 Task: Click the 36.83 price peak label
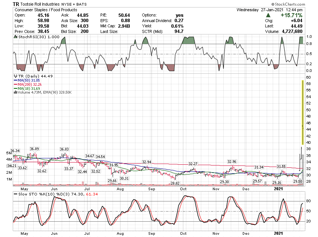pyautogui.click(x=64, y=149)
